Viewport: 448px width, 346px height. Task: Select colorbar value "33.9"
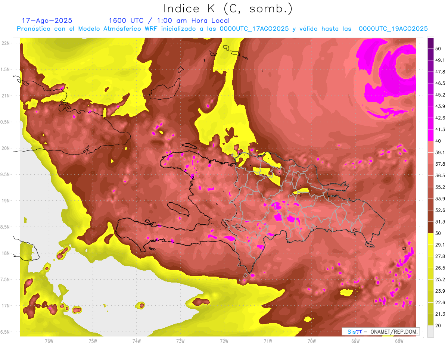pyautogui.click(x=440, y=199)
